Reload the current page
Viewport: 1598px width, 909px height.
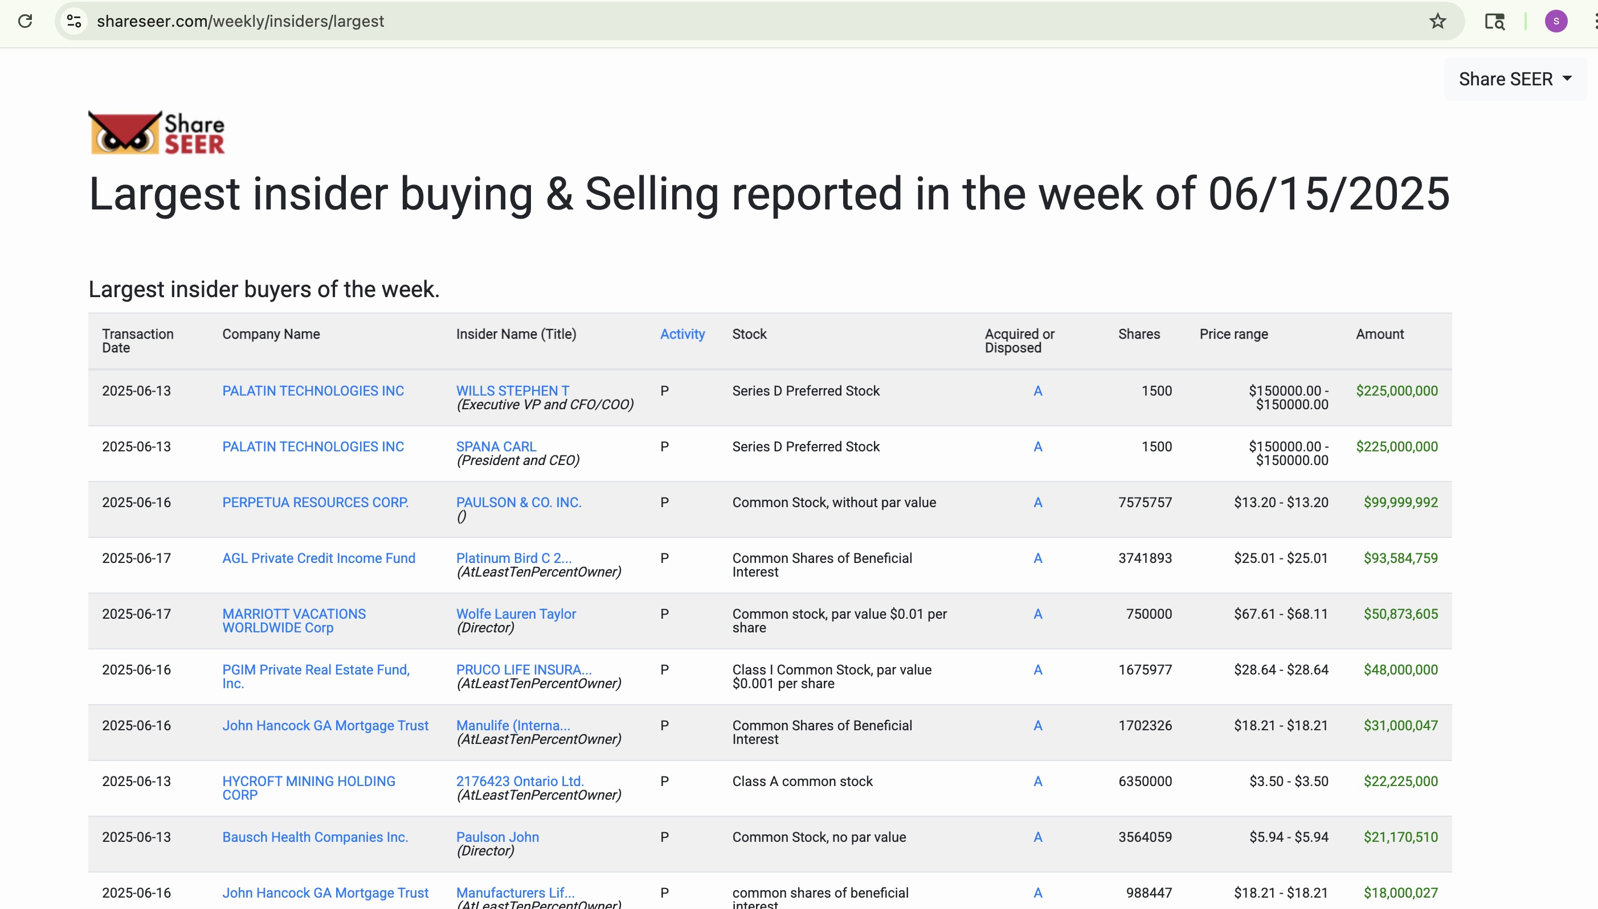coord(26,21)
